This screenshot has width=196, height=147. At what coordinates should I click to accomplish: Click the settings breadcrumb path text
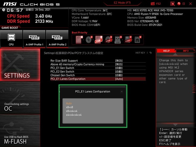(73, 53)
